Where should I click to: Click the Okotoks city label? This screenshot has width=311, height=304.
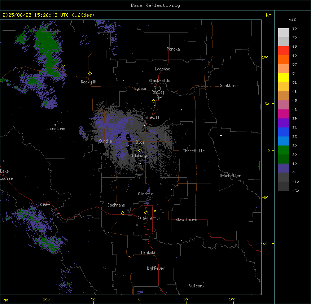149,253
